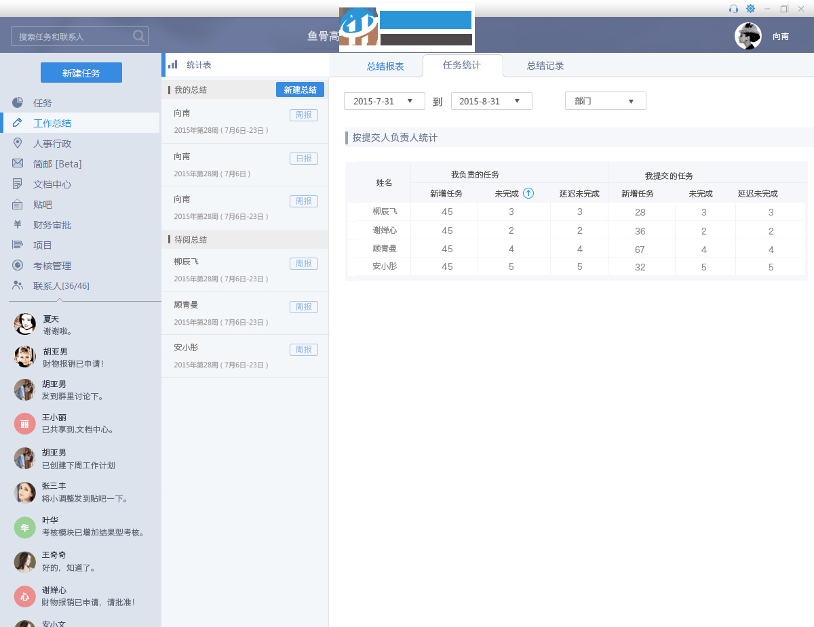This screenshot has width=814, height=627.
Task: Click the search magnifier icon
Action: 138,36
